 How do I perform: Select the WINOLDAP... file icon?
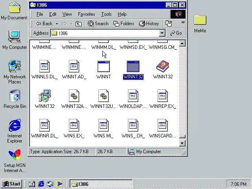[133, 96]
